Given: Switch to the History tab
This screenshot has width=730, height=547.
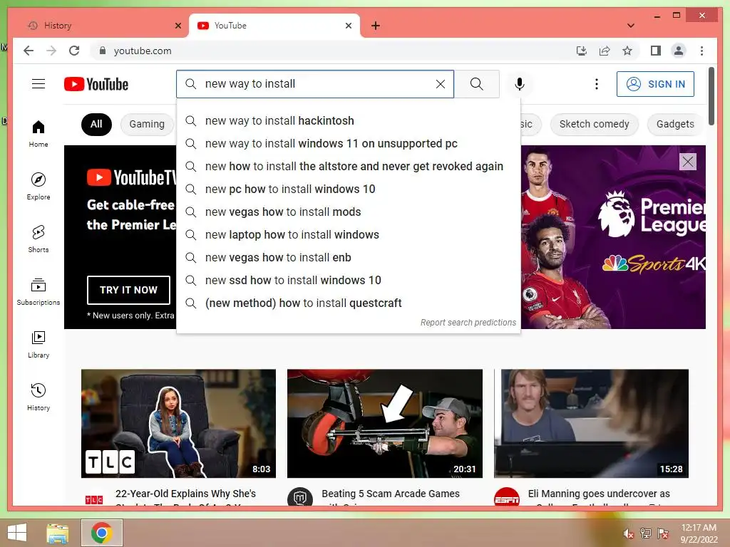Looking at the screenshot, I should [103, 26].
